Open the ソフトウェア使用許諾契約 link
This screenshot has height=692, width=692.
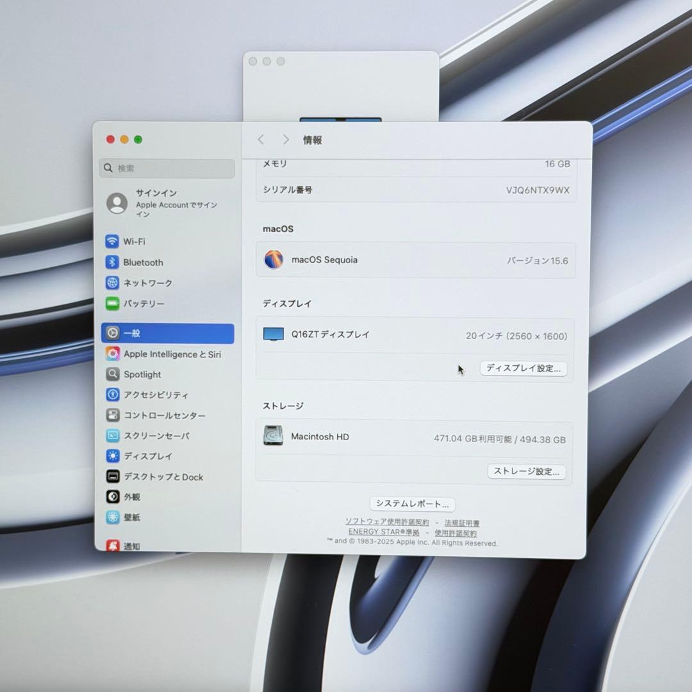point(387,522)
